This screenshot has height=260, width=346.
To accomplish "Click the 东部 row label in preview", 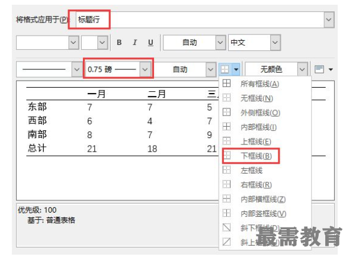I will coord(37,107).
